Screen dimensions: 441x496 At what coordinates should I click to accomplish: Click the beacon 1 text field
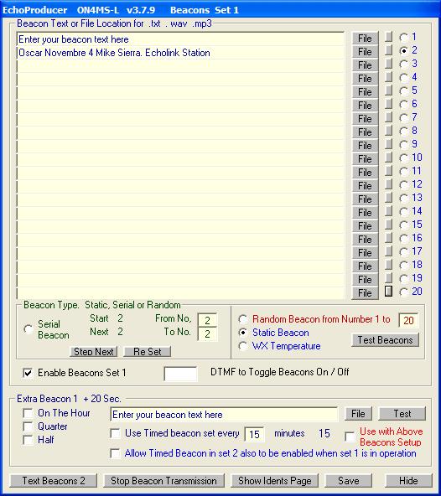[180, 39]
